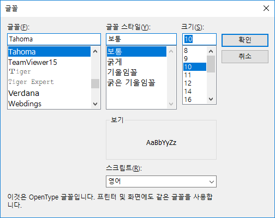Viewport: 275px width, 218px height.
Task: Open the 스크립트 dropdown showing 영어
Action: (161, 181)
